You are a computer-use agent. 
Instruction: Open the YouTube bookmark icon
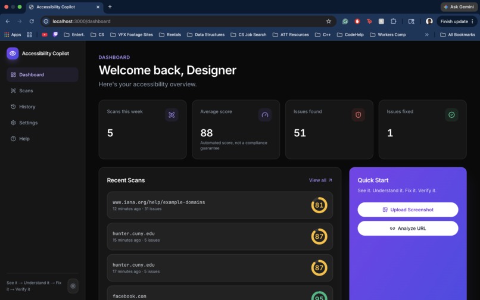click(x=45, y=35)
